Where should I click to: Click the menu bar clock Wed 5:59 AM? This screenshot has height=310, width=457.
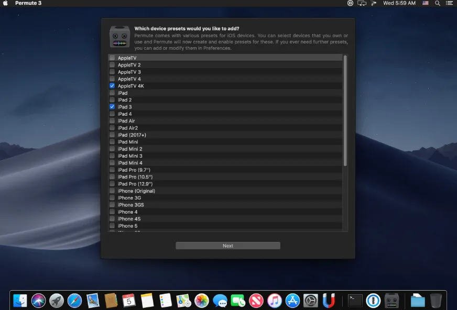[x=399, y=3]
